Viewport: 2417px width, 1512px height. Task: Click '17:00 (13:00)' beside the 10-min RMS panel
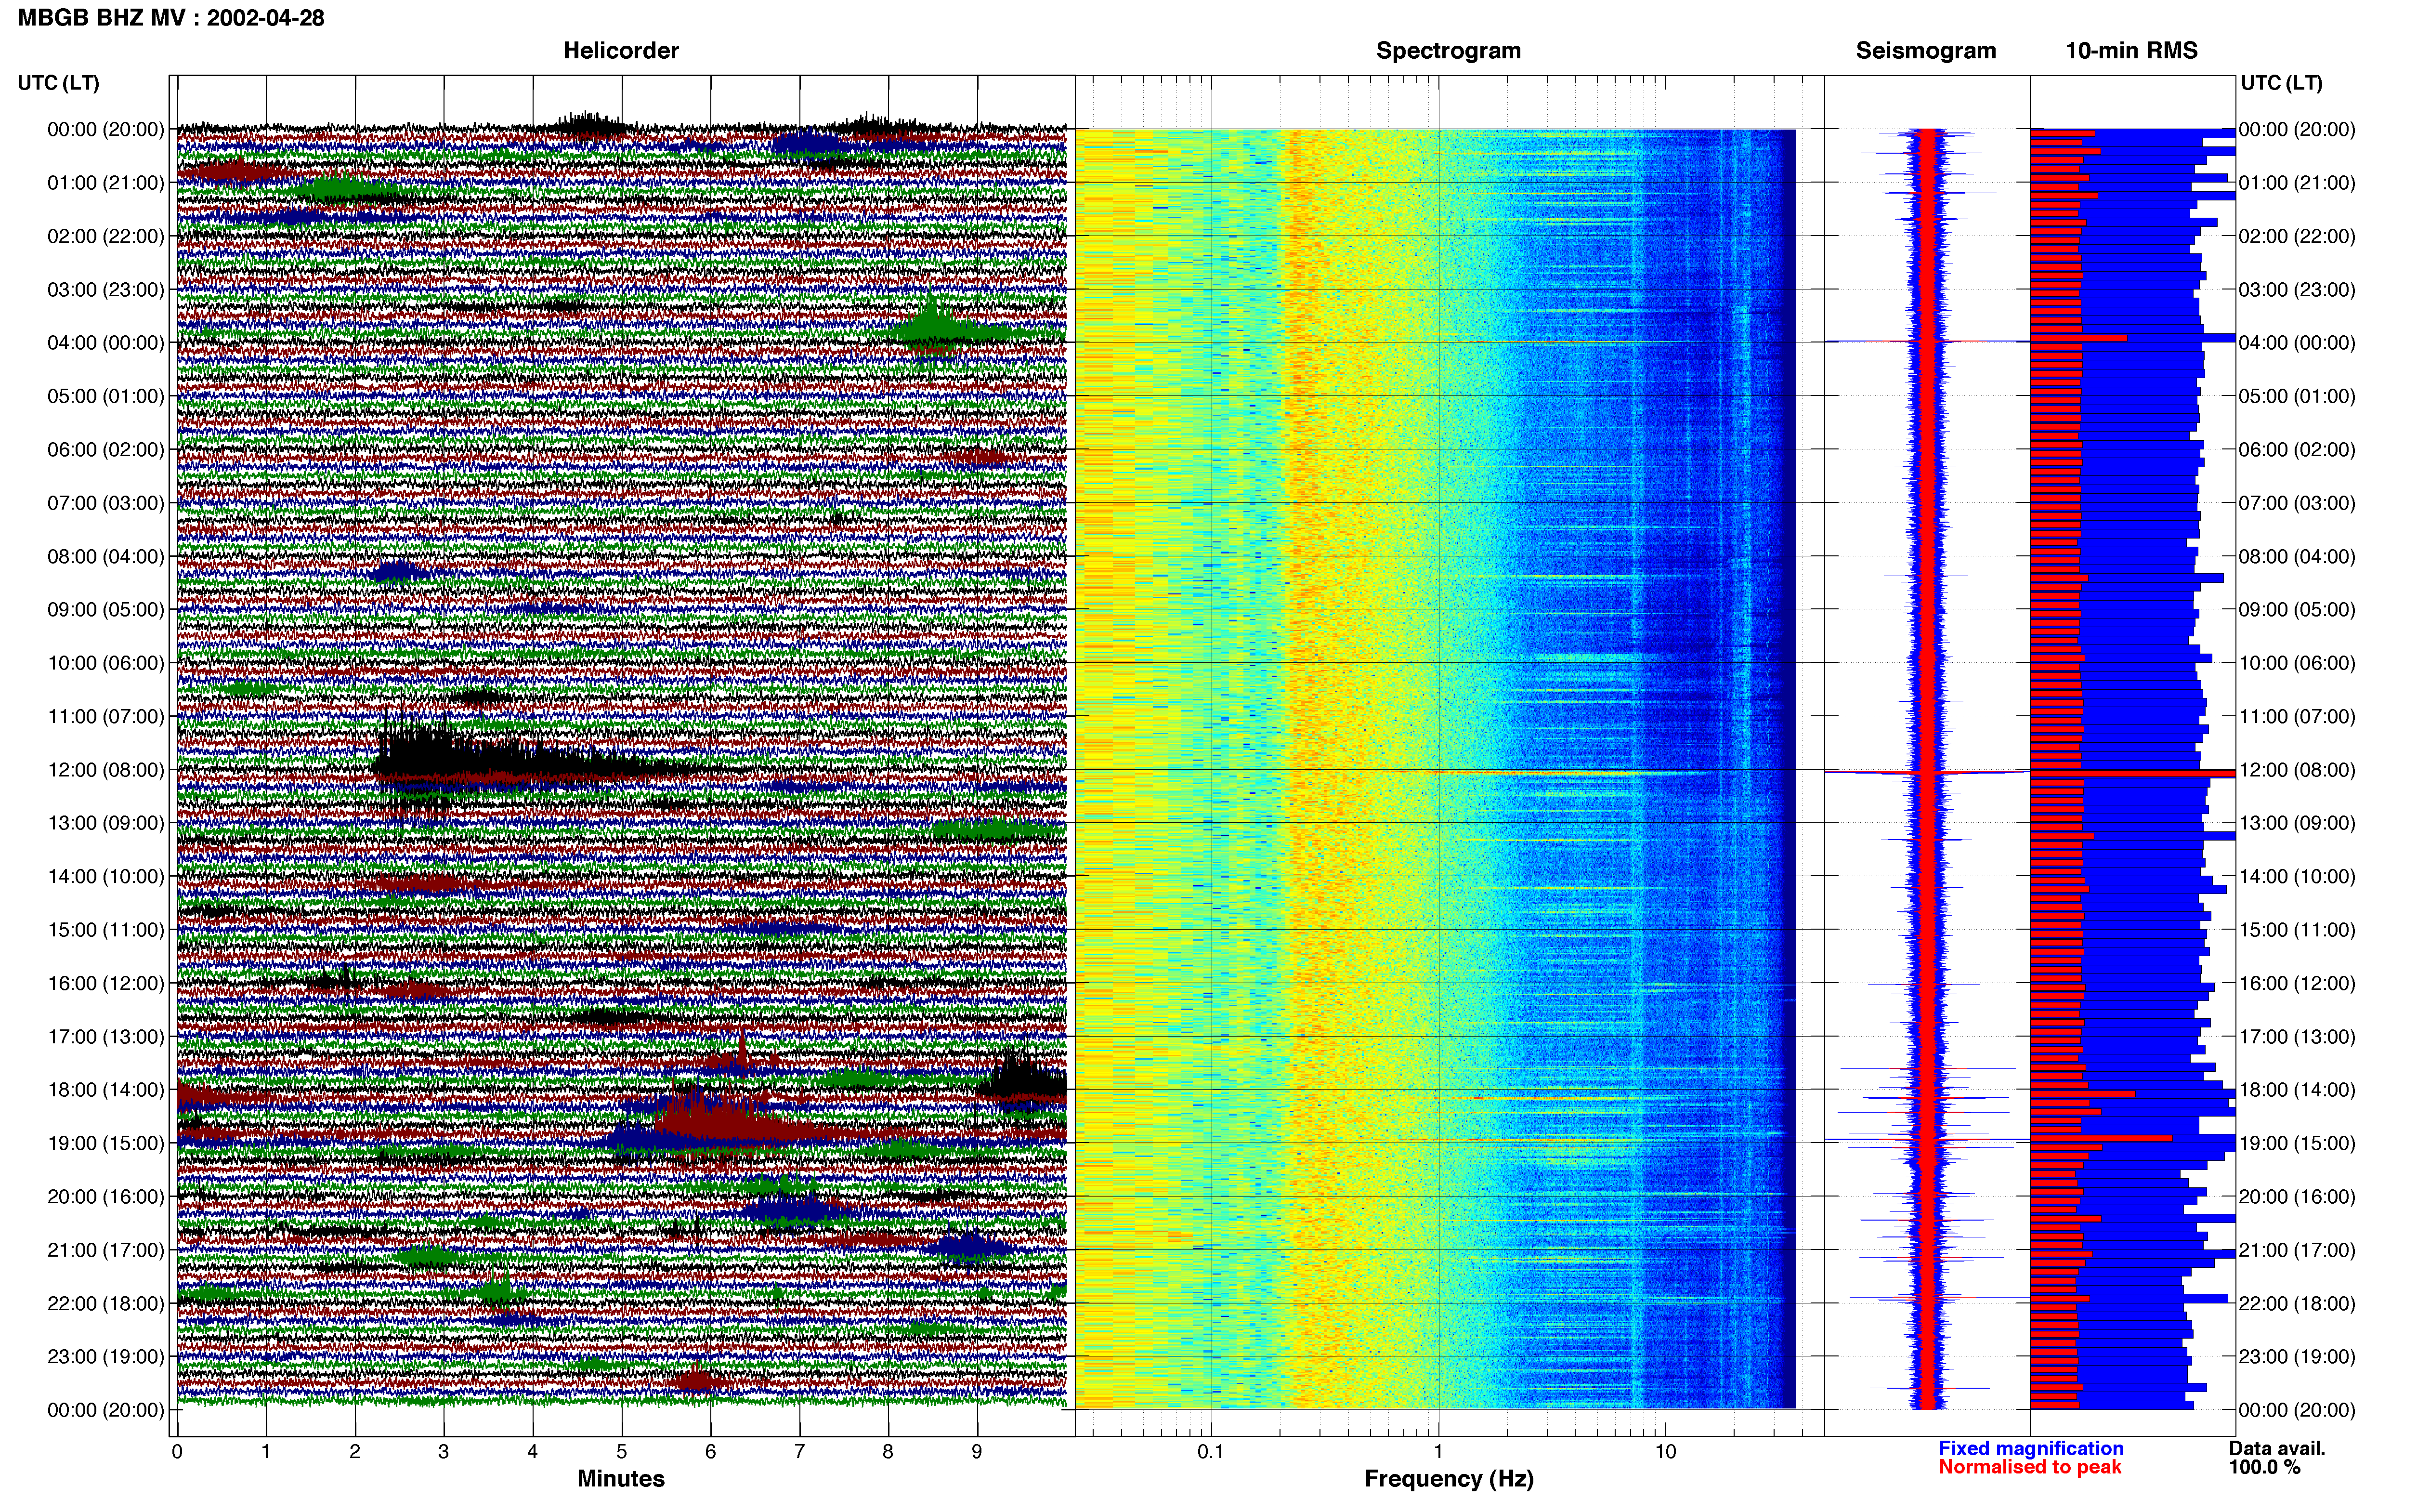[2297, 1037]
